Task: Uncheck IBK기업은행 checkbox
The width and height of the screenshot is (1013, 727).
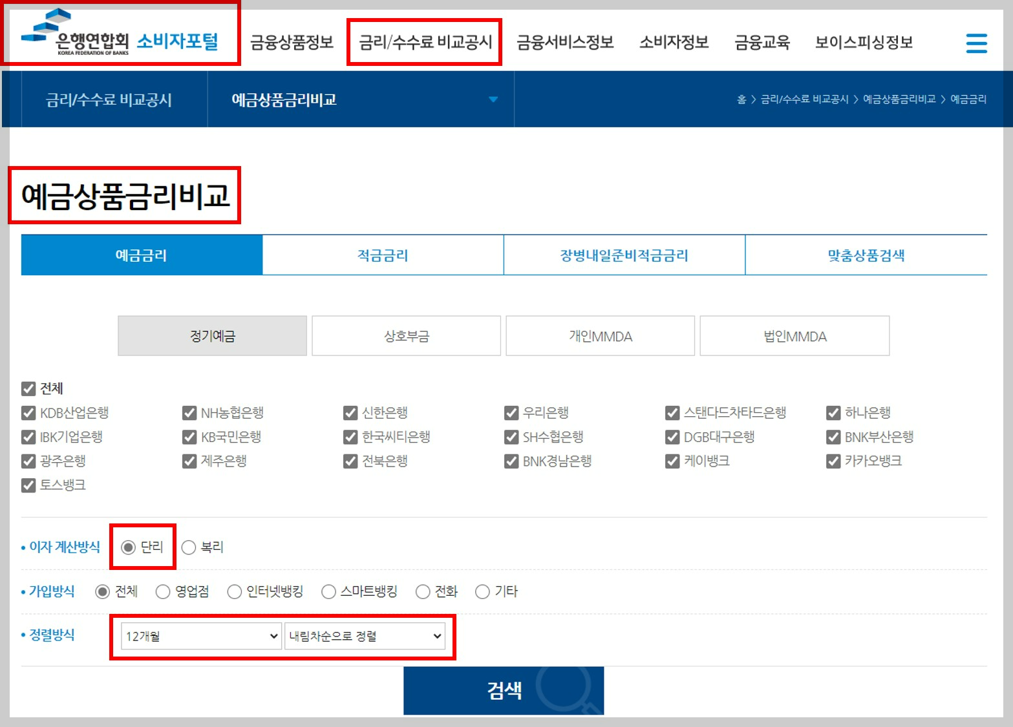Action: click(28, 437)
